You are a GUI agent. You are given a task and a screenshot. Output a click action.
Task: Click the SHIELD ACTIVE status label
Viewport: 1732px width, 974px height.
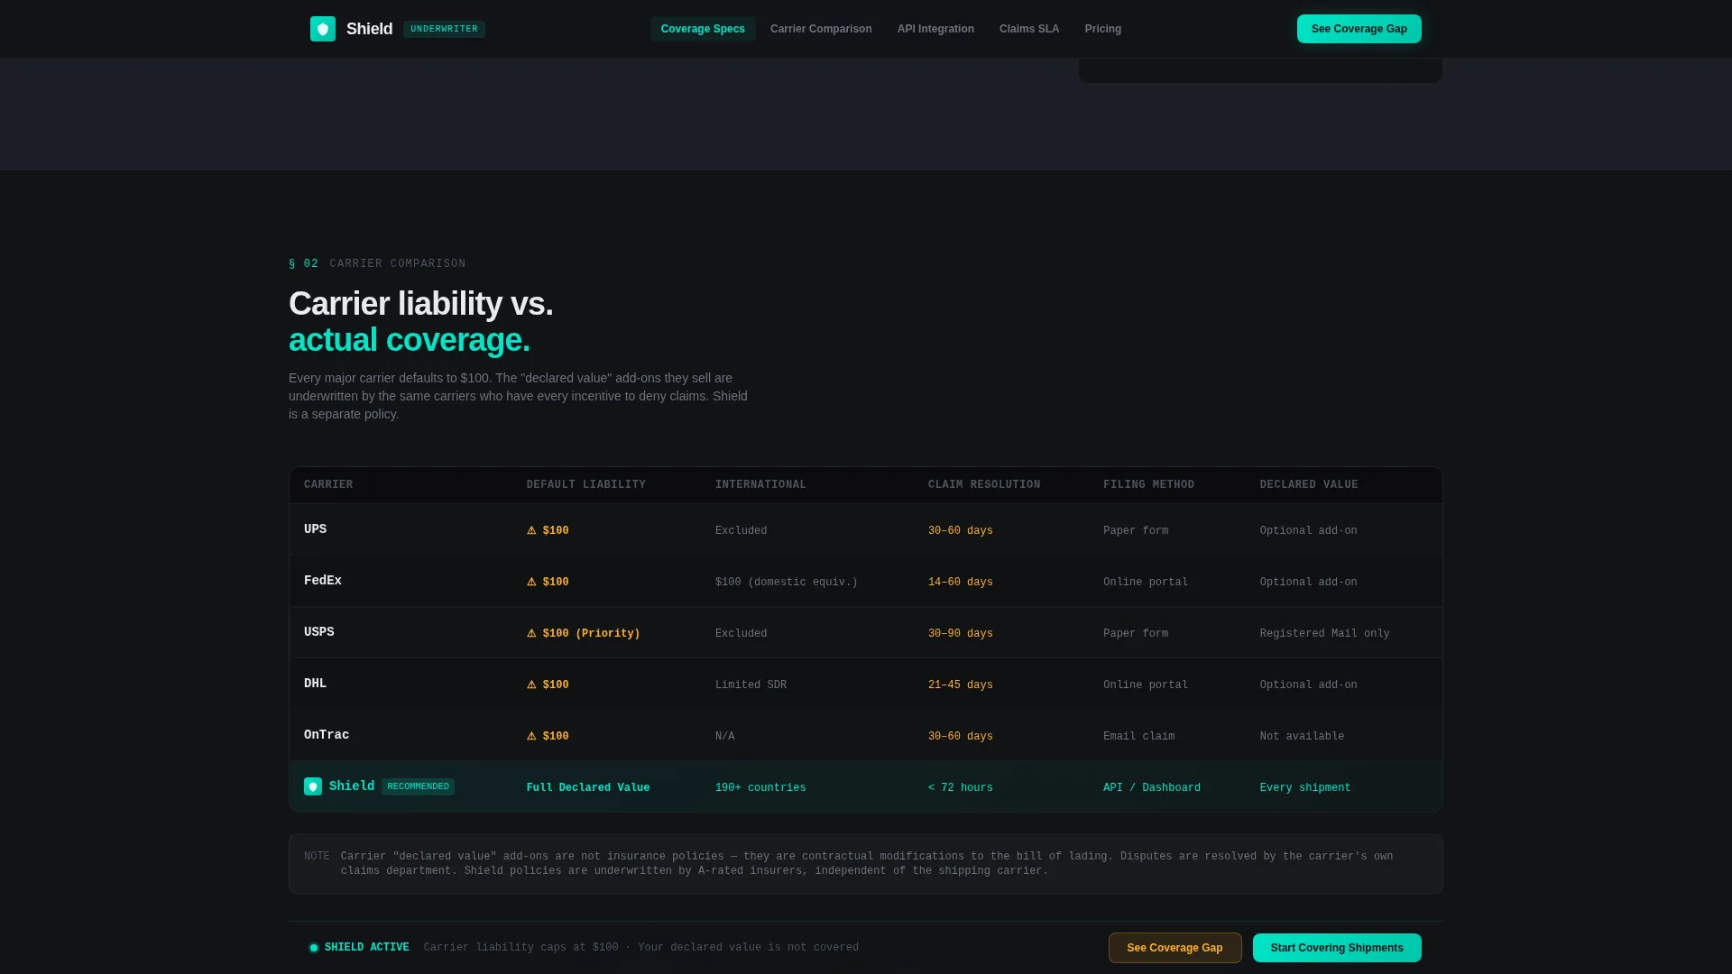tap(367, 948)
